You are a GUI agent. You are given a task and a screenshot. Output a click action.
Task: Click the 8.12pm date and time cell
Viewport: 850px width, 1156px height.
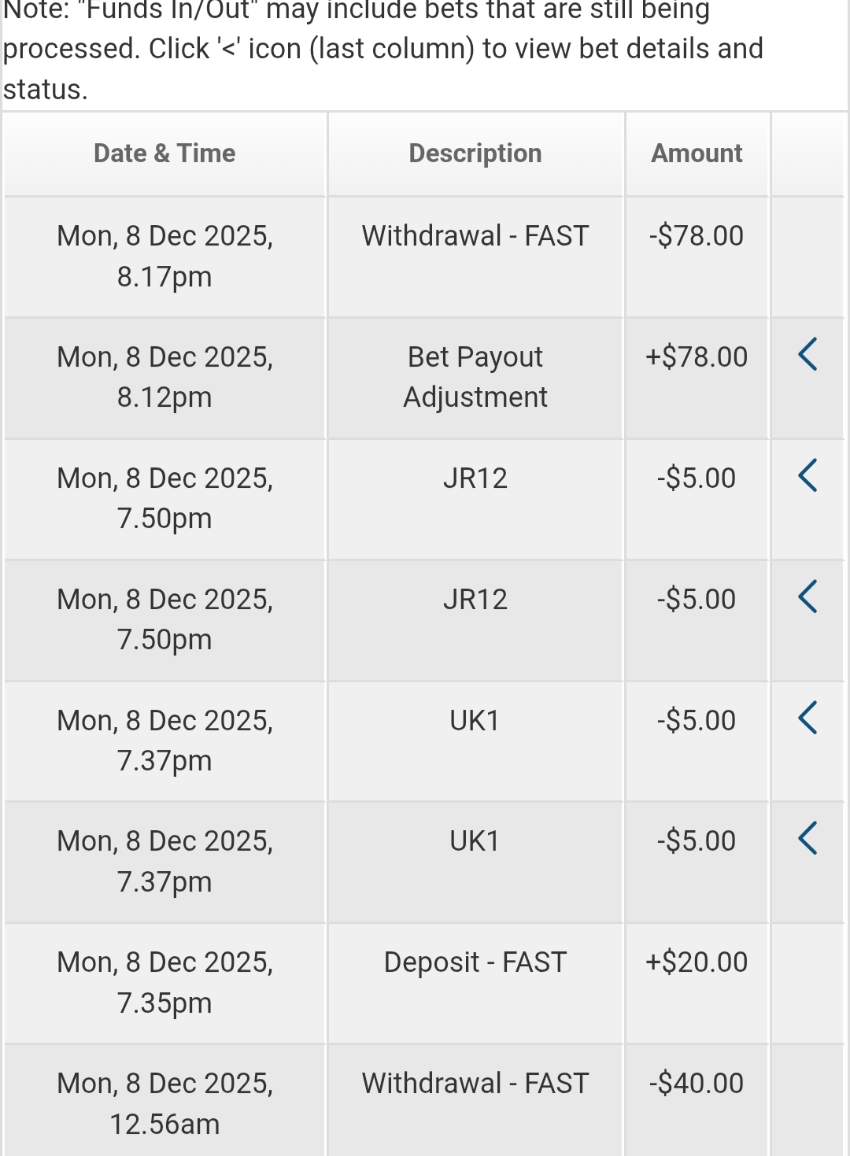pyautogui.click(x=164, y=377)
